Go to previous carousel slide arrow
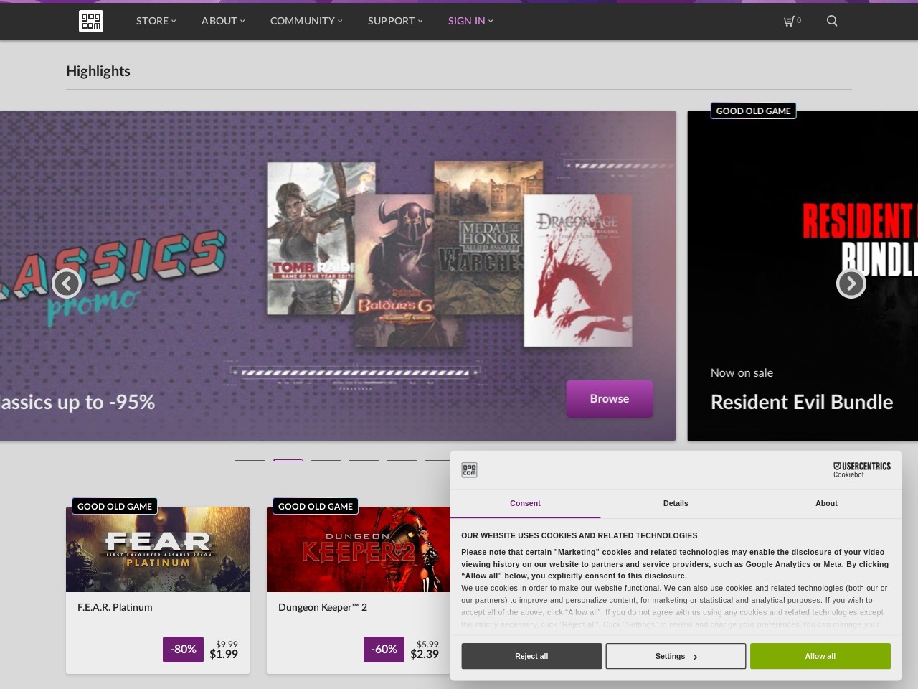 pyautogui.click(x=67, y=283)
